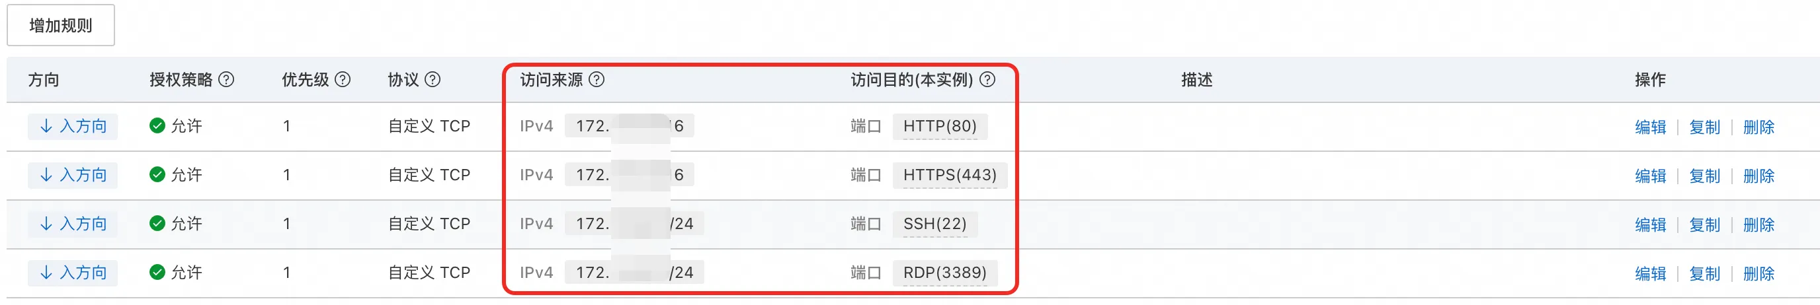Delete the HTTP(80) rule with 删除
The height and width of the screenshot is (305, 1820).
pyautogui.click(x=1758, y=127)
